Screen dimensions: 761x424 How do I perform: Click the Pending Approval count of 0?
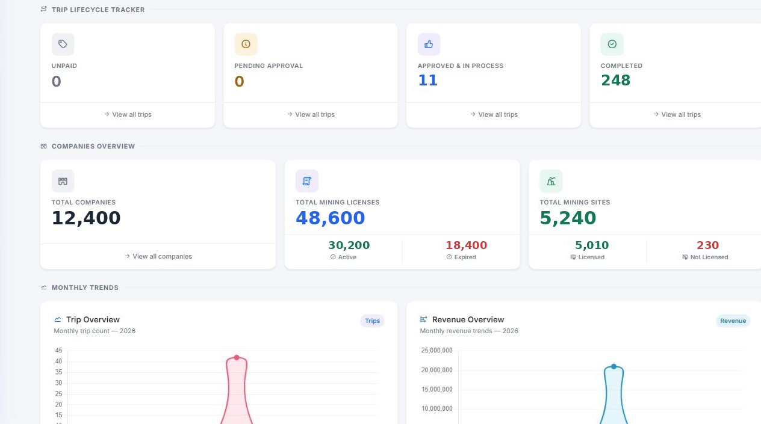tap(240, 81)
